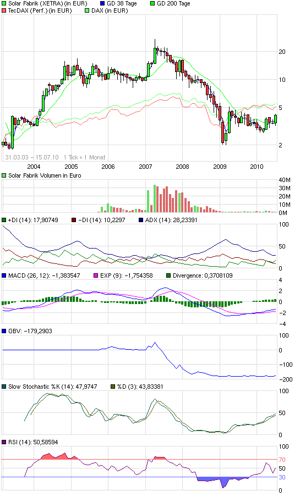Click the '+DI (14): 17,90749' reading
300x502 pixels.
(x=33, y=220)
